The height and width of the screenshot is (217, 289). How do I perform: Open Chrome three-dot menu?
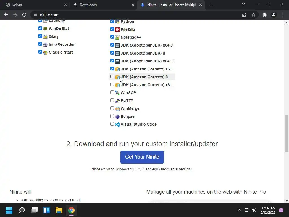tap(283, 15)
